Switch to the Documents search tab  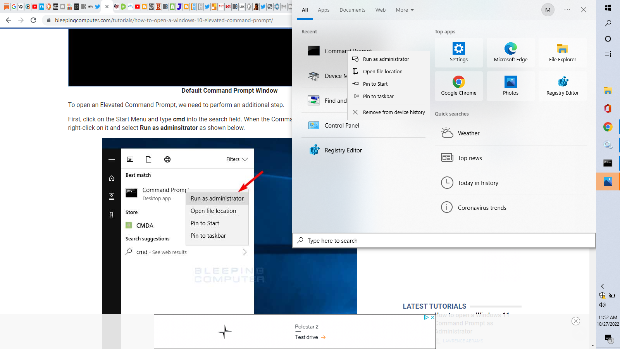click(352, 10)
